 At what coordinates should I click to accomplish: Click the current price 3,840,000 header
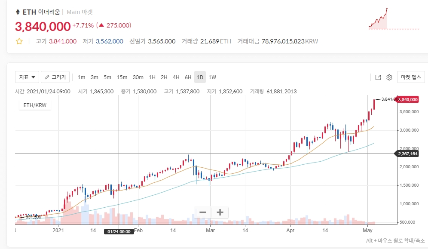point(43,27)
